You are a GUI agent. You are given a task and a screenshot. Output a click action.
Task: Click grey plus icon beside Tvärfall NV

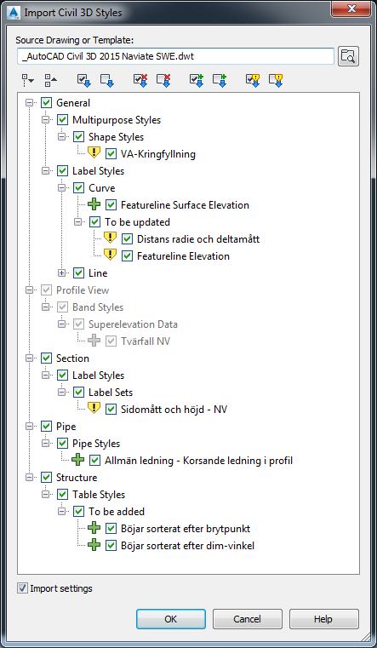click(x=94, y=341)
